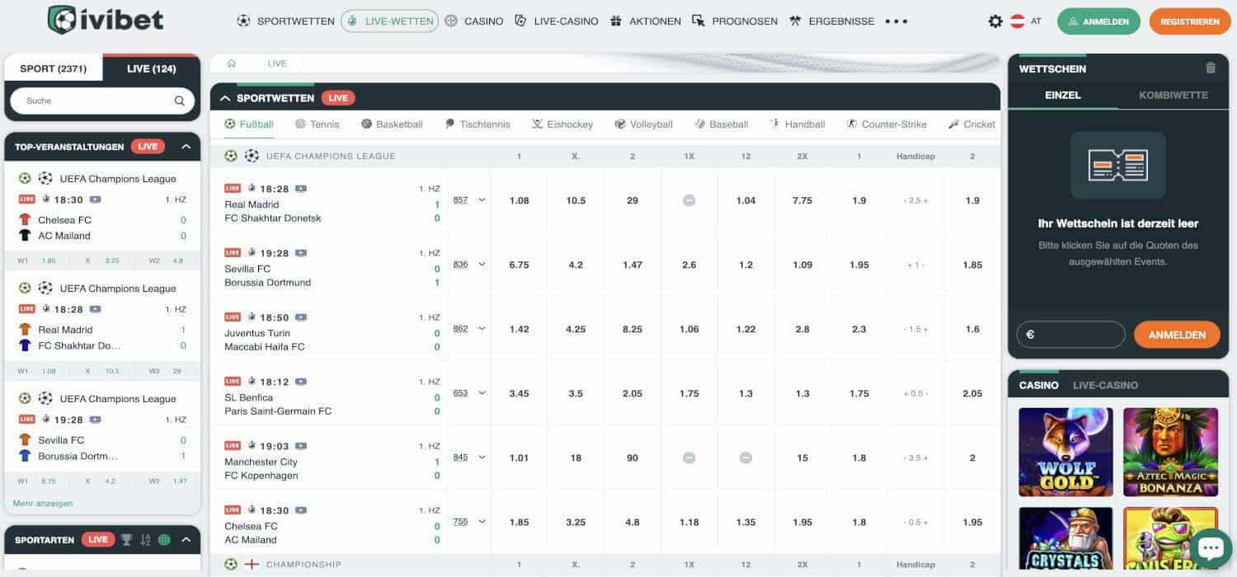Screen dimensions: 1237x577
Task: Collapse the Sportarten panel
Action: [186, 540]
